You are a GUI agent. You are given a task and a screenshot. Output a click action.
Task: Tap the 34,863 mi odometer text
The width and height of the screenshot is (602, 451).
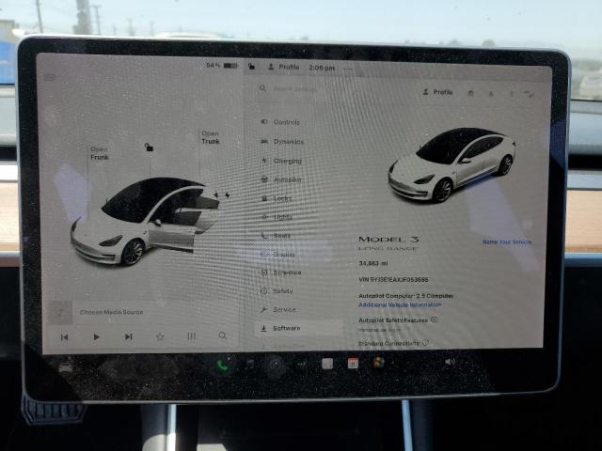[373, 263]
